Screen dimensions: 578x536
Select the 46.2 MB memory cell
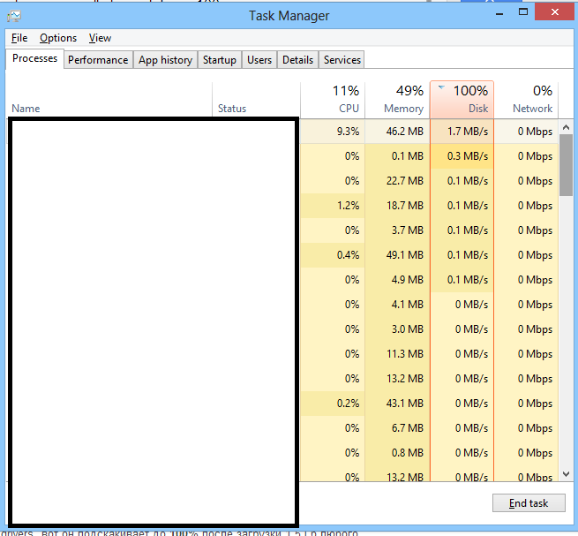coord(397,132)
